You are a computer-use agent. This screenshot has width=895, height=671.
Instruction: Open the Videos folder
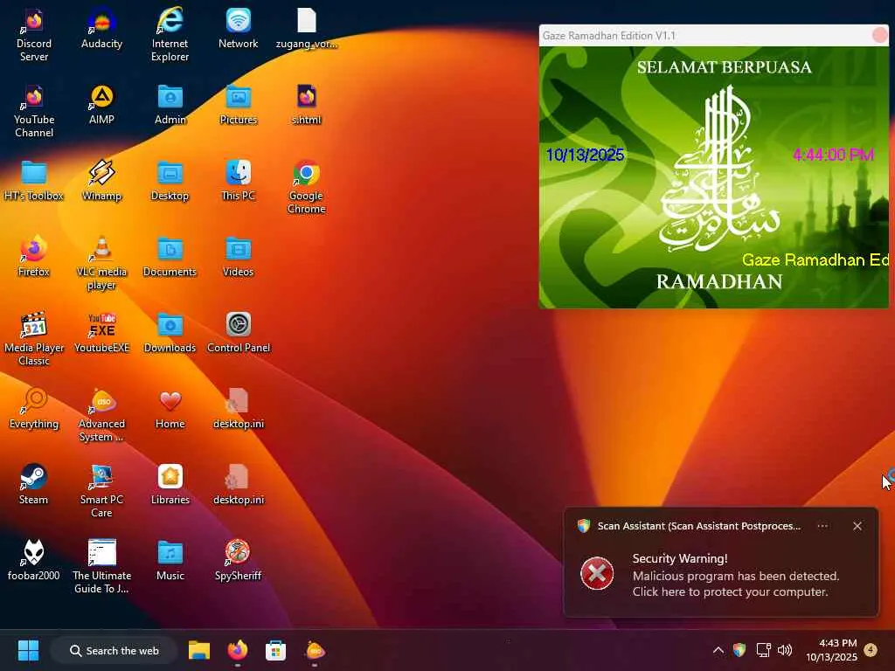(238, 256)
